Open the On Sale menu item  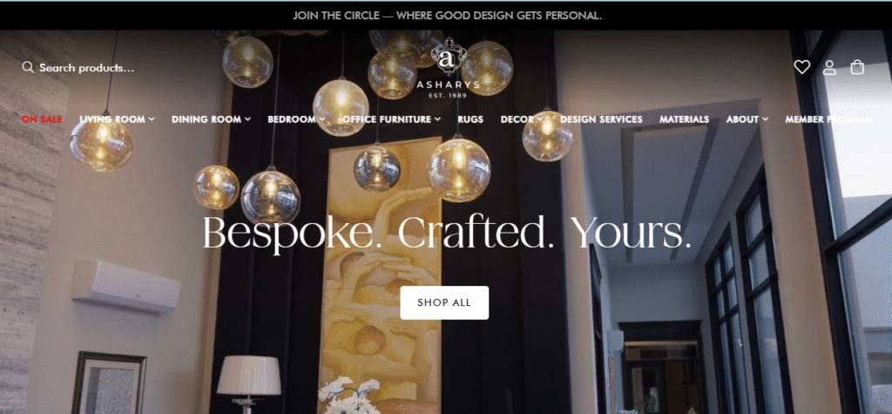[42, 119]
